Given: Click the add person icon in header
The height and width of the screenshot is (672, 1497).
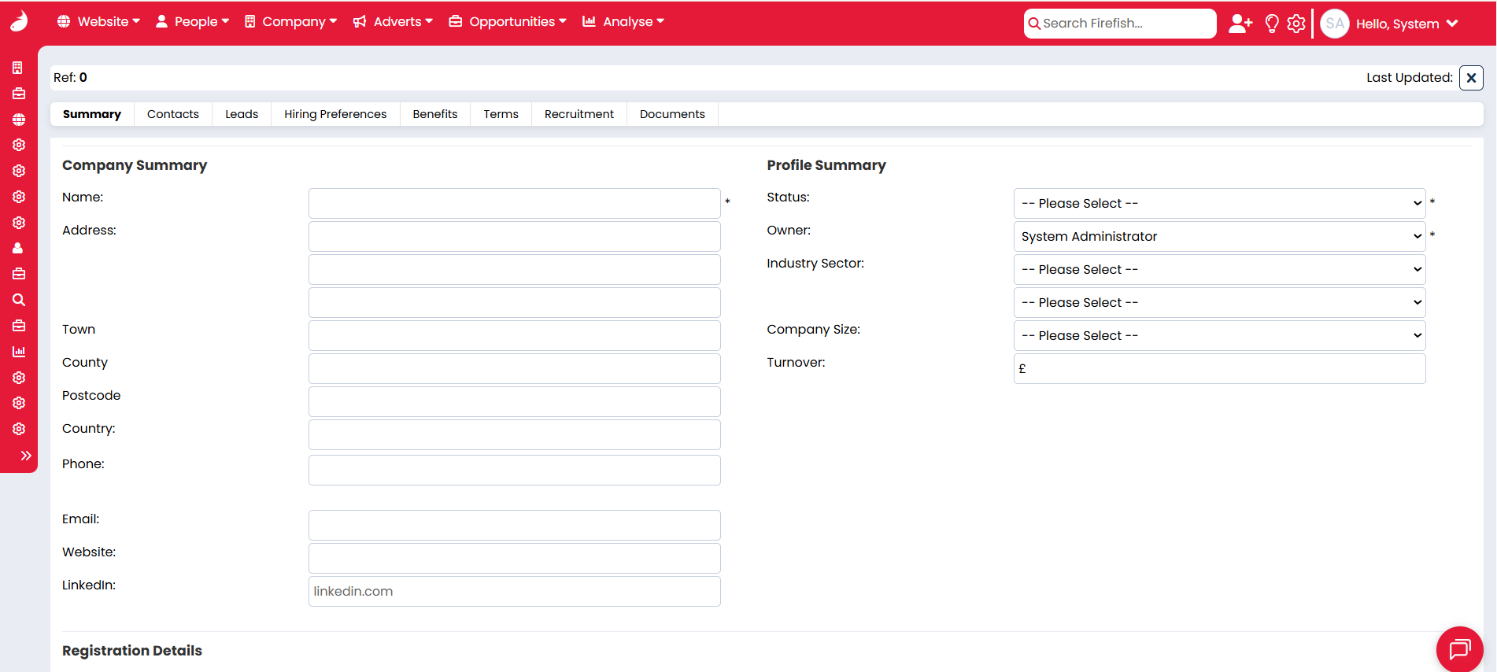Looking at the screenshot, I should coord(1240,24).
